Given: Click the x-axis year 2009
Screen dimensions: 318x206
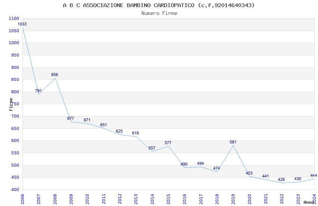Looking at the screenshot, I should tap(71, 199).
